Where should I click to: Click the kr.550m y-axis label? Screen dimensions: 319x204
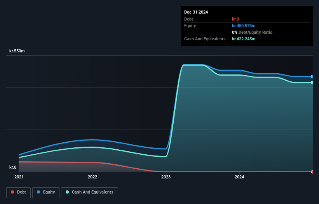tap(17, 51)
